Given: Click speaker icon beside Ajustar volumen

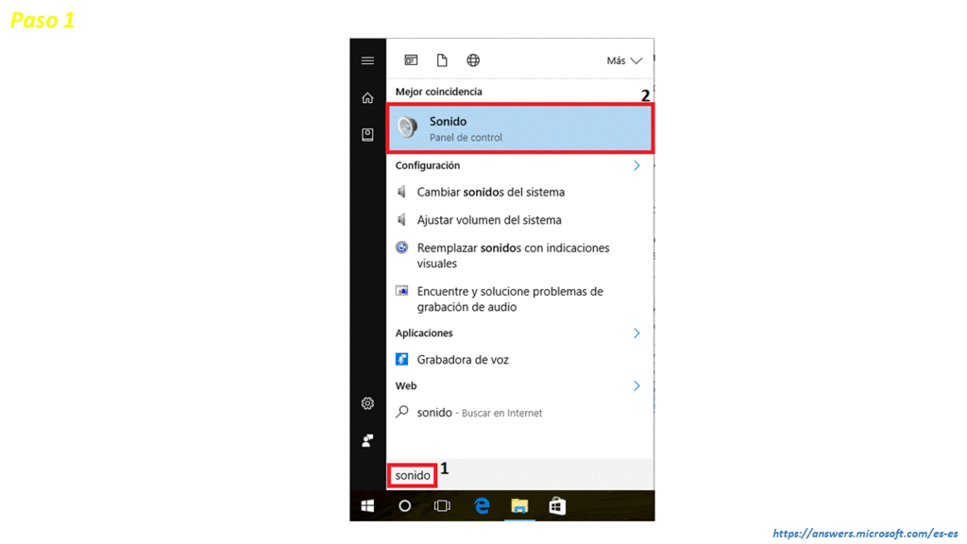Looking at the screenshot, I should click(401, 219).
